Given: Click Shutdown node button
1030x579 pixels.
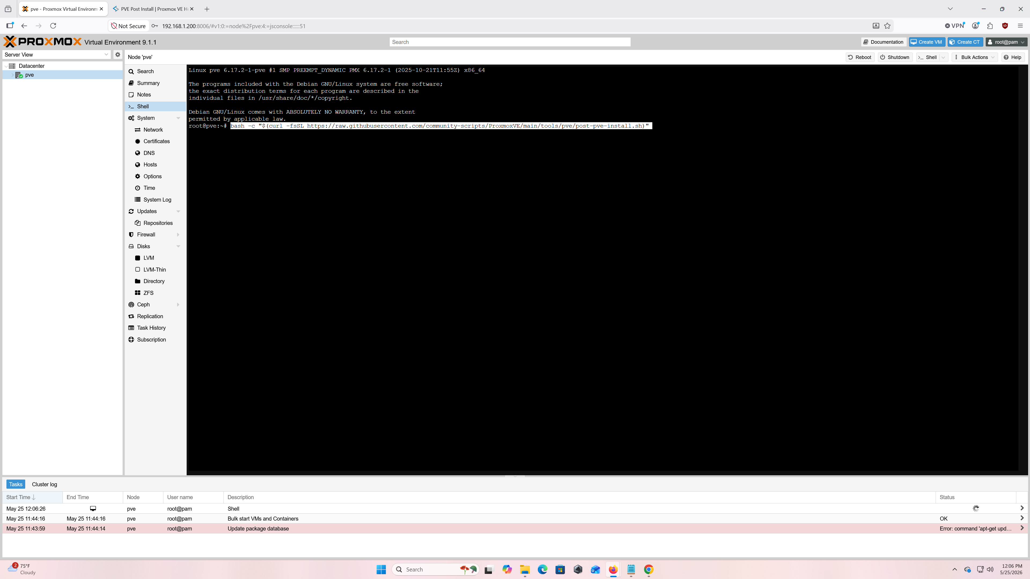Looking at the screenshot, I should point(895,57).
